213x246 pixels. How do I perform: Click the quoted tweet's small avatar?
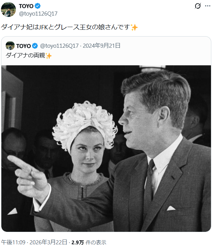tap(10, 46)
